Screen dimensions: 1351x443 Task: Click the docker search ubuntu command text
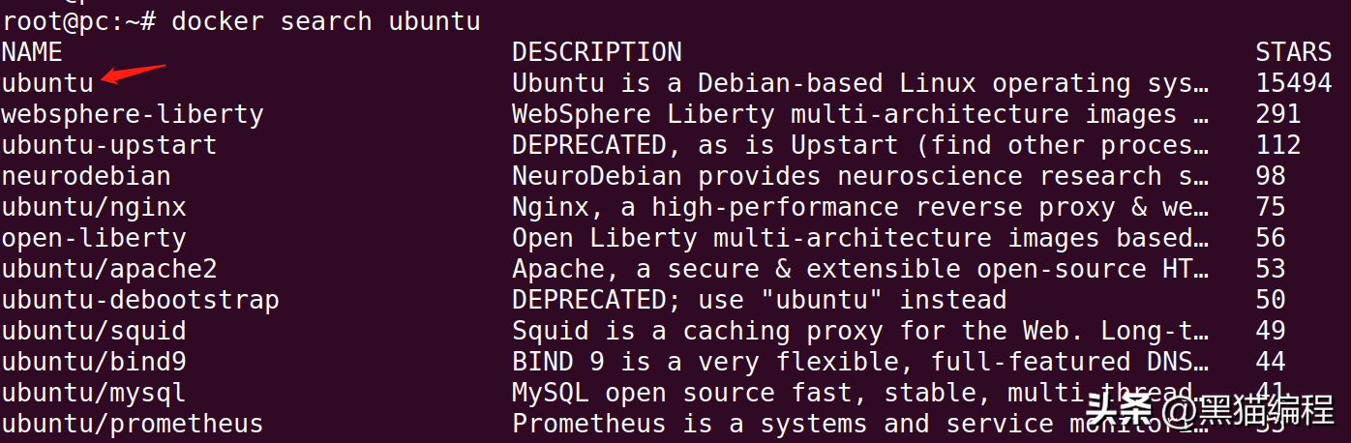pyautogui.click(x=325, y=21)
